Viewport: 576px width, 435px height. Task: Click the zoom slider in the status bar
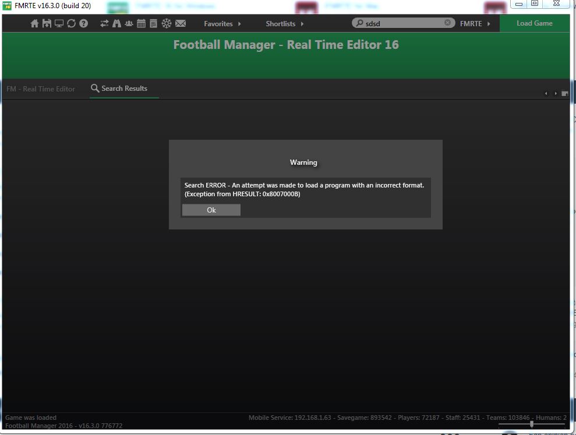[532, 424]
